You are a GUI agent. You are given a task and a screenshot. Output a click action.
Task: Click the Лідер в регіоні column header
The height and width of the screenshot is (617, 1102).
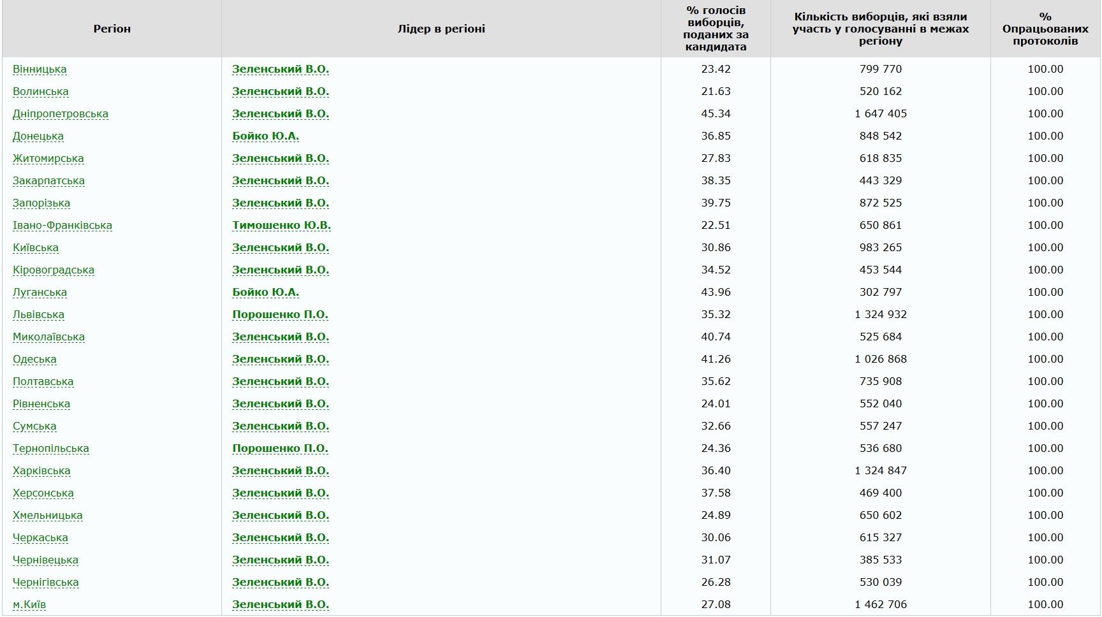coord(441,29)
